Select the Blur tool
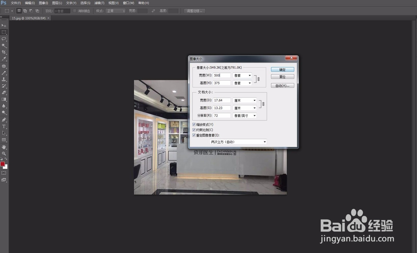This screenshot has width=417, height=253. coord(4,106)
